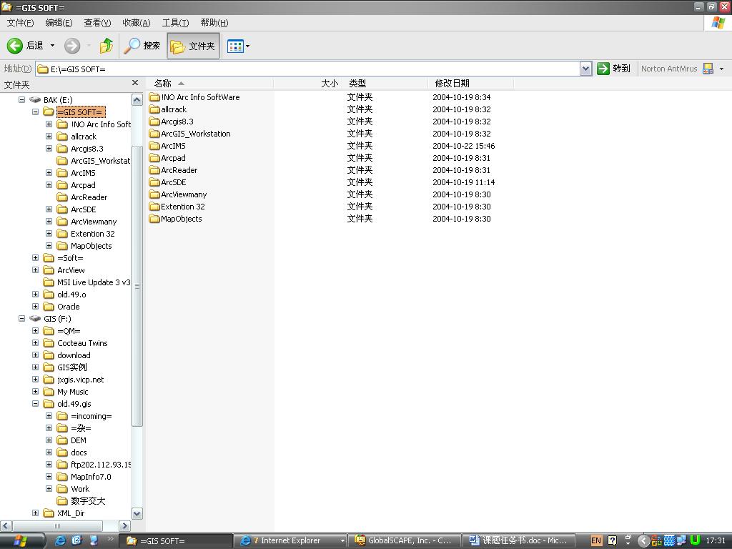The image size is (732, 549).
Task: Open the Help (帮助) menu
Action: coord(214,23)
